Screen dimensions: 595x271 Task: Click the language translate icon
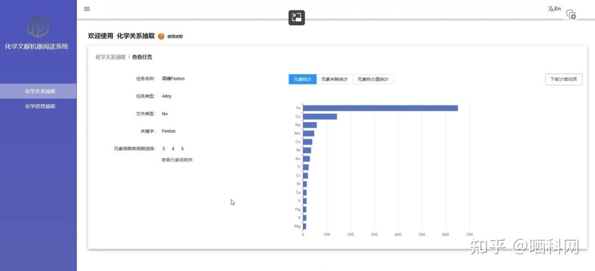click(554, 9)
